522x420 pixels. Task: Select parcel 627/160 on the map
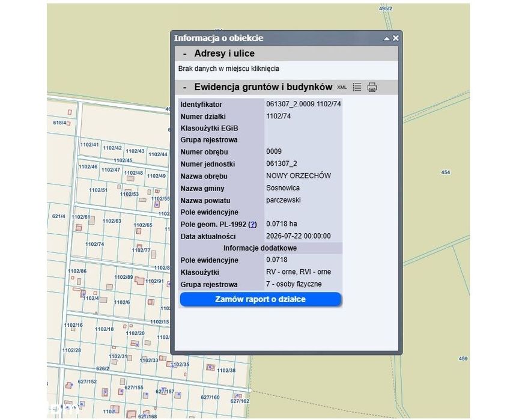click(210, 397)
